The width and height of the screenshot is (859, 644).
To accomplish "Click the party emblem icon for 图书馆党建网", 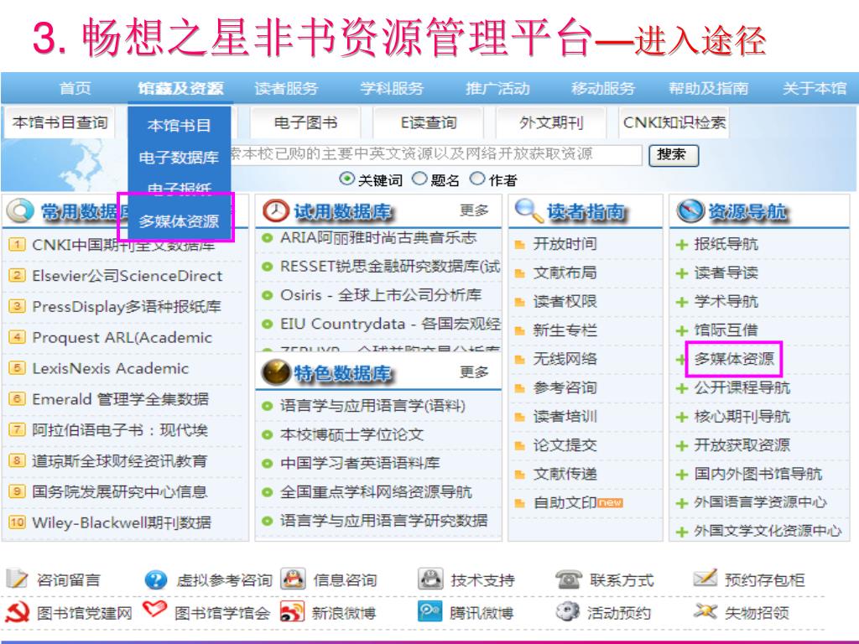I will pyautogui.click(x=17, y=611).
